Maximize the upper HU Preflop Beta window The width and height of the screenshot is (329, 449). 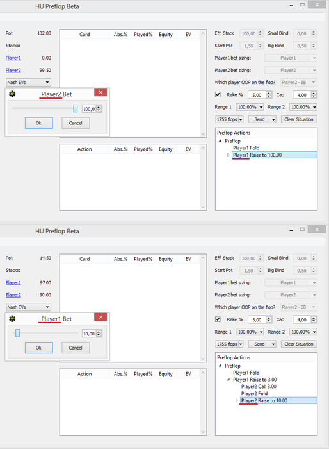302,5
